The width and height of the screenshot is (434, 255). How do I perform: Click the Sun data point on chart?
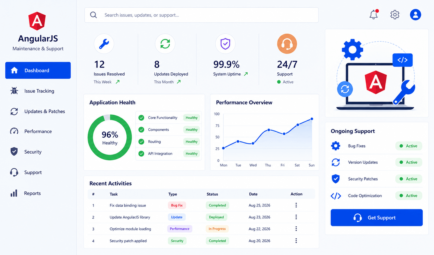coord(312,119)
